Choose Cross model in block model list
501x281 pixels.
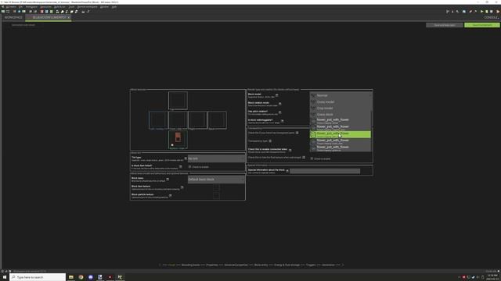point(341,101)
